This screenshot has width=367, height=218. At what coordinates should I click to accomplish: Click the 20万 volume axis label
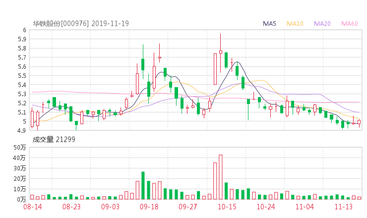point(20,179)
